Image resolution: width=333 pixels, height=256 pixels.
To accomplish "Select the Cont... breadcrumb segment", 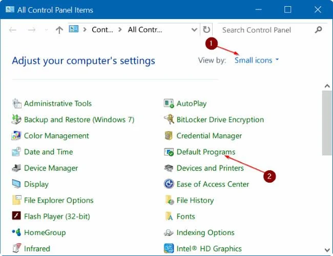I will (102, 30).
